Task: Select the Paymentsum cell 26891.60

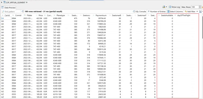Action: (x=102, y=97)
